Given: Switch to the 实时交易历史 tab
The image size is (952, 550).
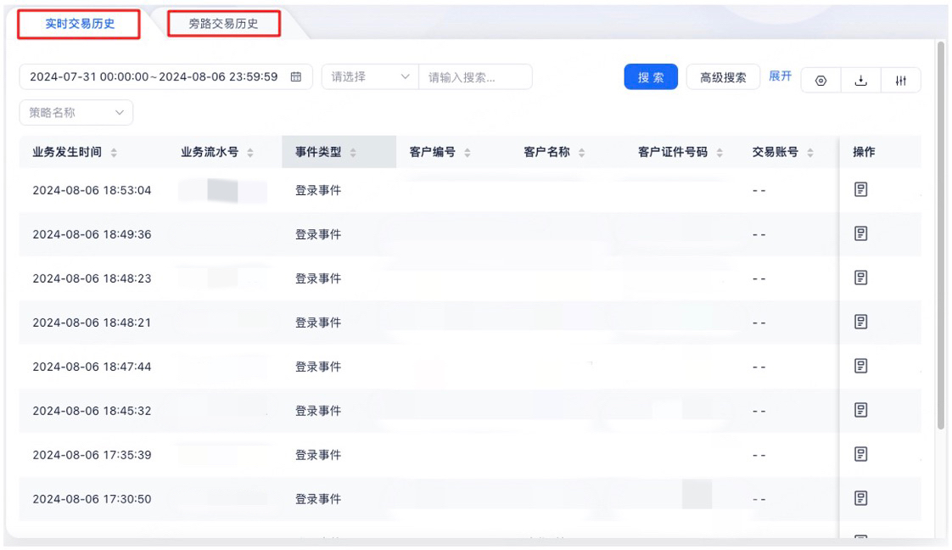Looking at the screenshot, I should point(80,24).
